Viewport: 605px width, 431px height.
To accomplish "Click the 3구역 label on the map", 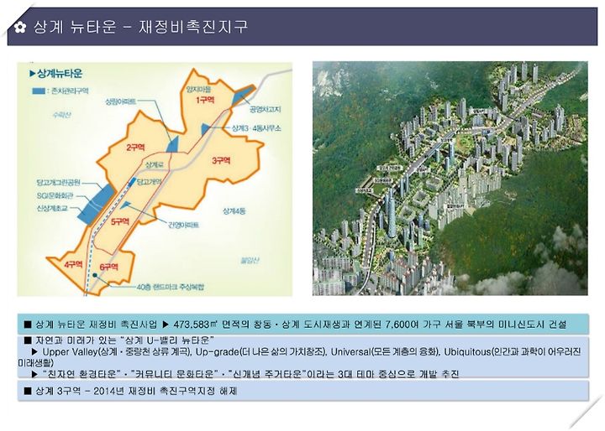I will point(221,160).
